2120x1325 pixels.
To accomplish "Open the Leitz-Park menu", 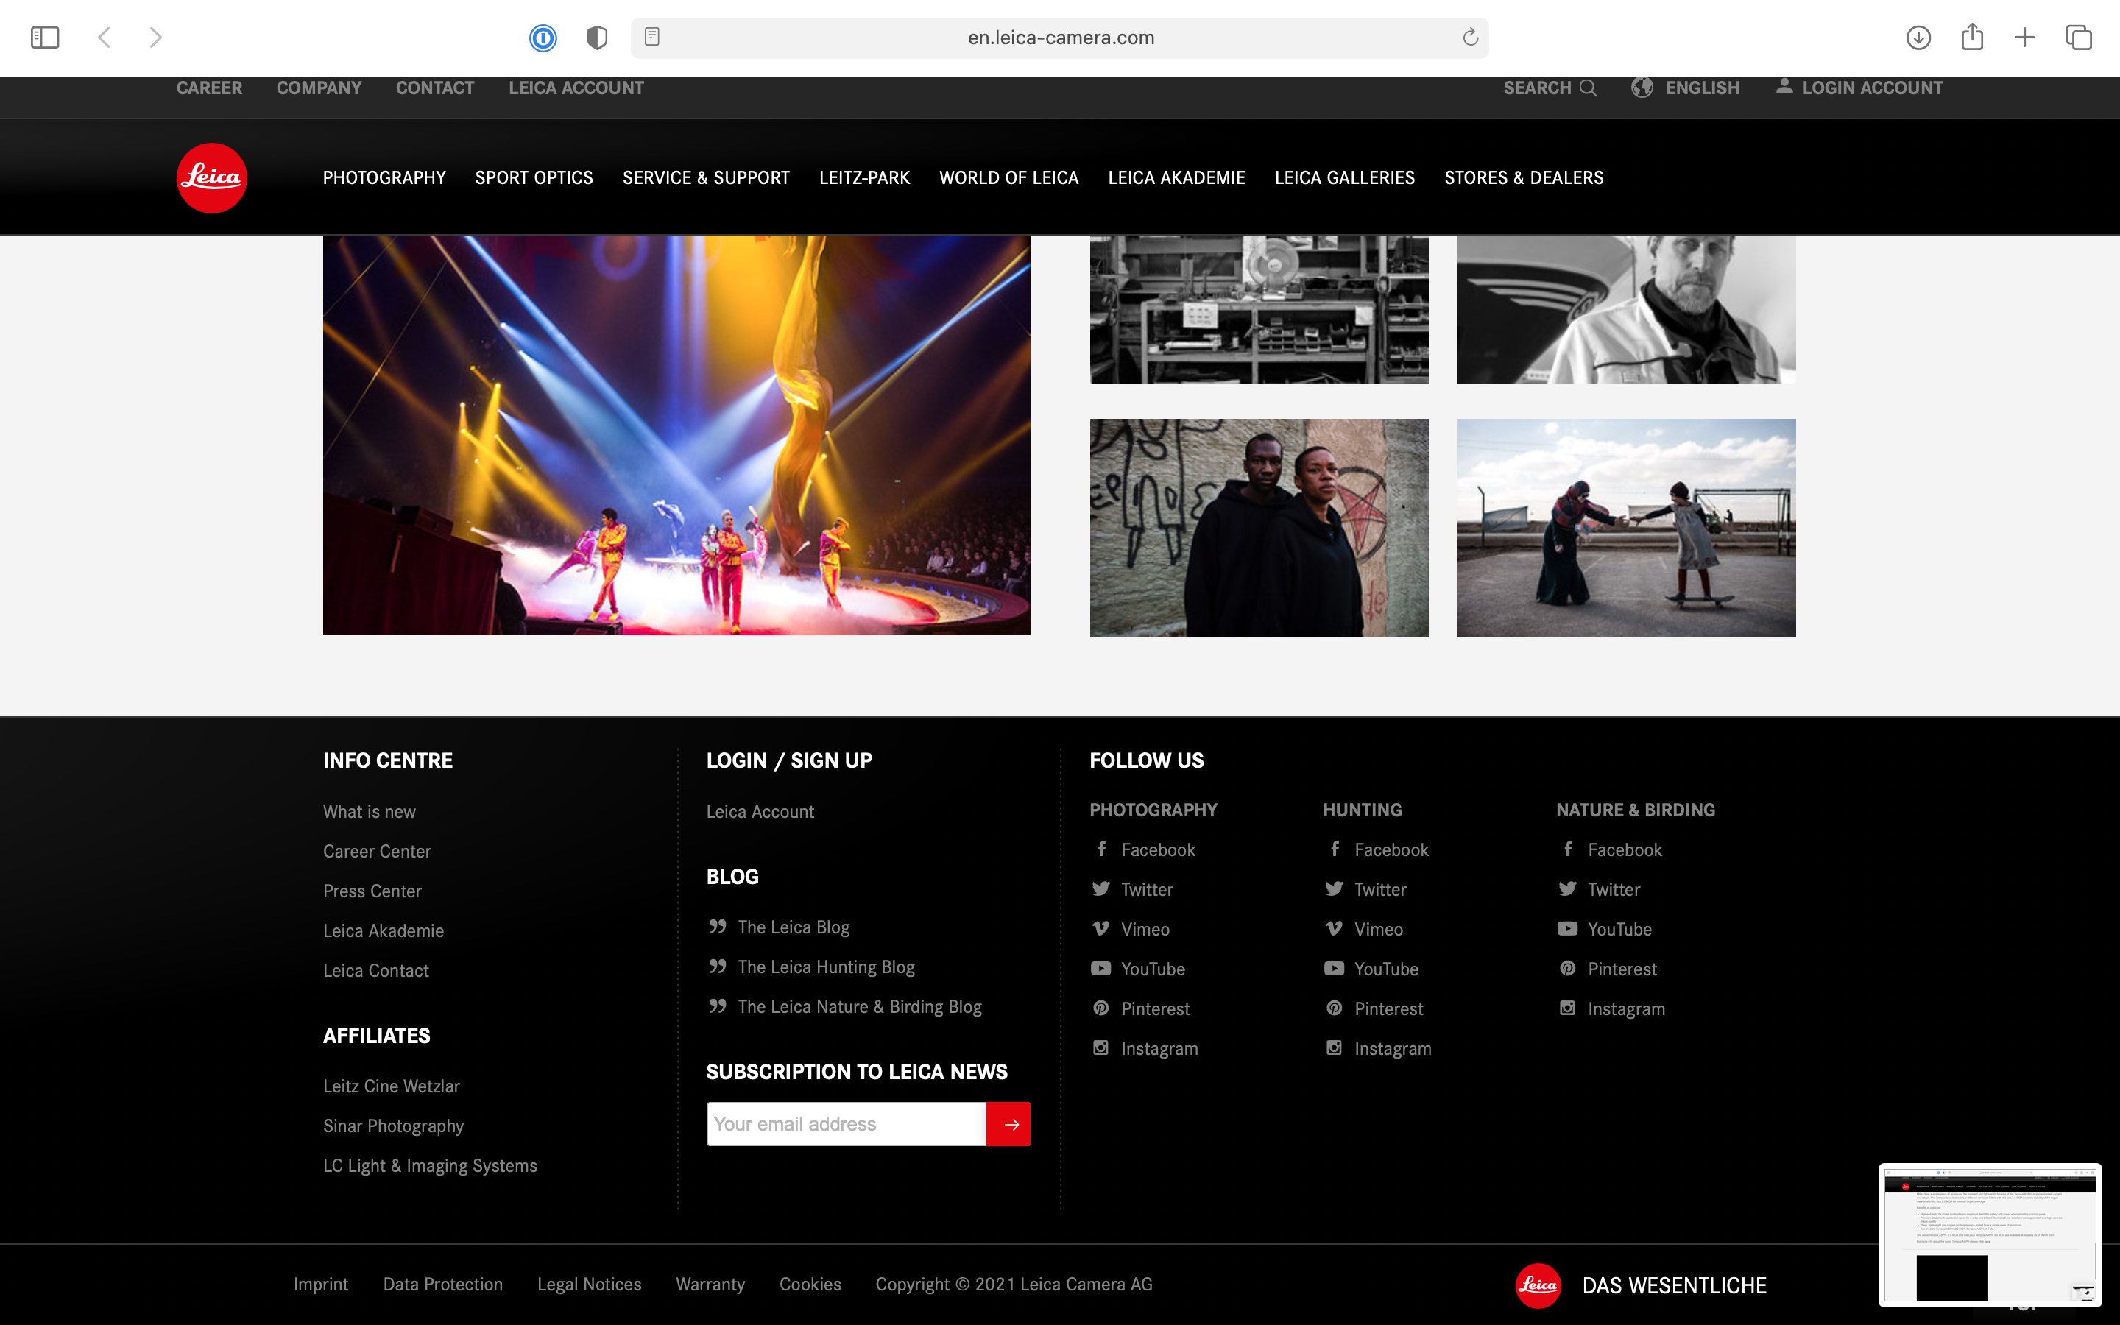I will [x=865, y=178].
